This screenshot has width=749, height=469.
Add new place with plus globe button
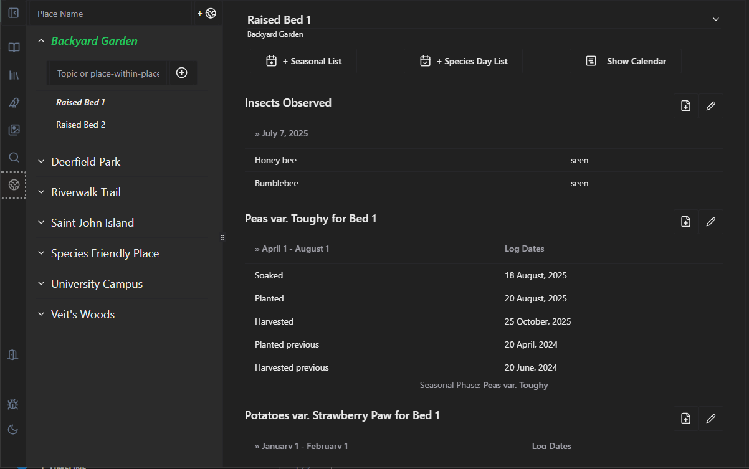[x=207, y=13]
